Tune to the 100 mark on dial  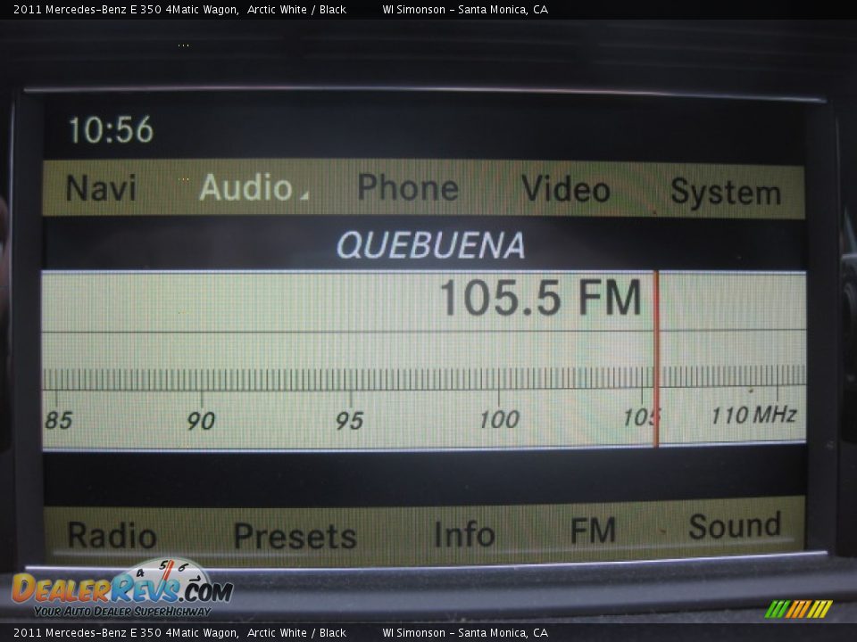click(498, 418)
